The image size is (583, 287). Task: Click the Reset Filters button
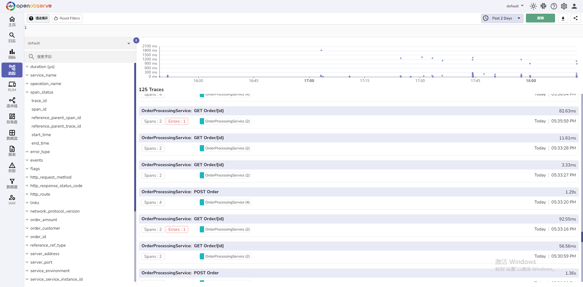click(x=67, y=18)
